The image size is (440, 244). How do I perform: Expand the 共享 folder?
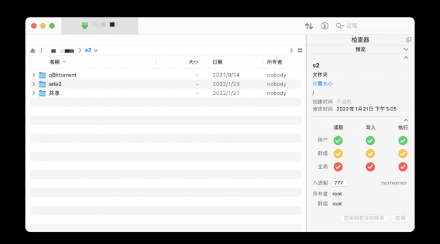coord(34,93)
